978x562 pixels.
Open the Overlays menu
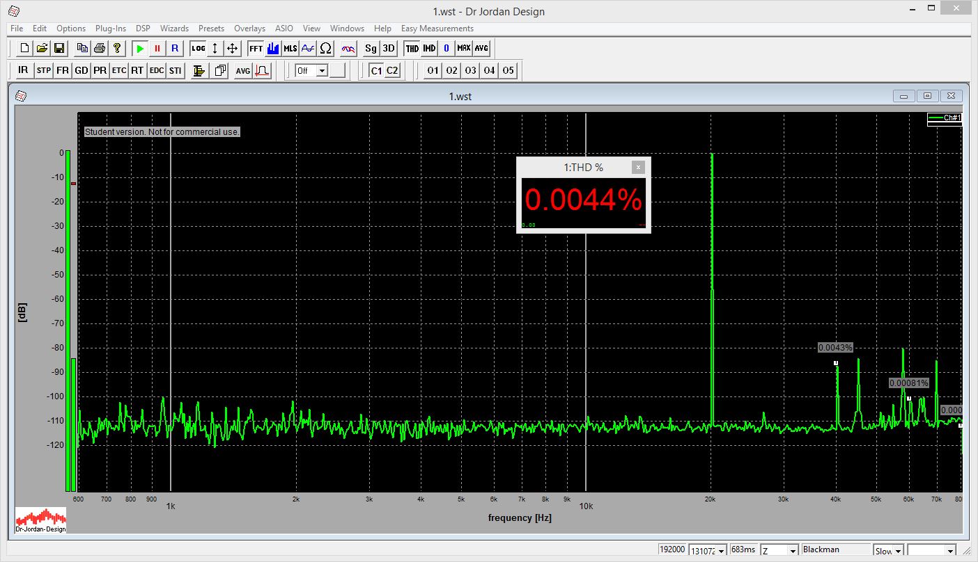click(249, 29)
